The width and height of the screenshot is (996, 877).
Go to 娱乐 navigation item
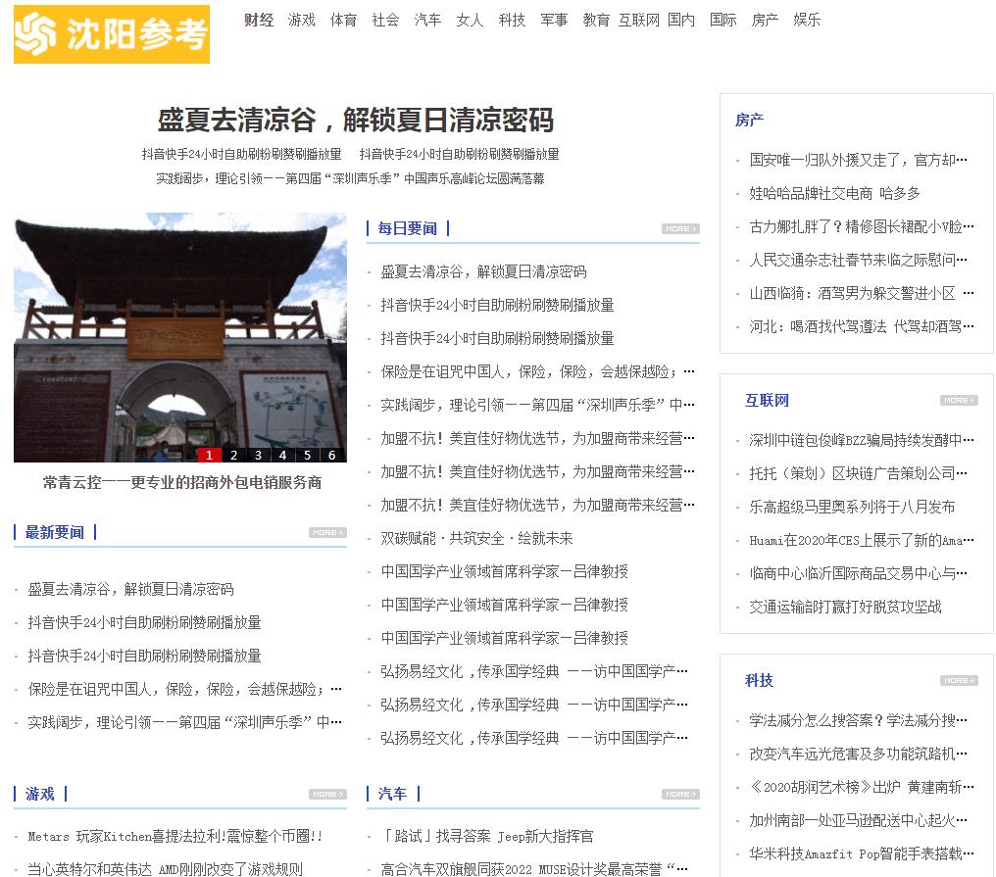point(807,20)
